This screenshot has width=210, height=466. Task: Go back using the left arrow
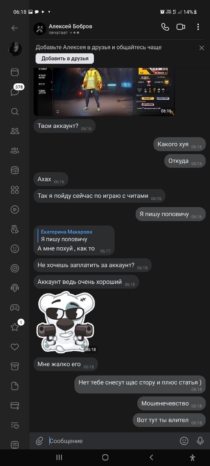(x=15, y=28)
